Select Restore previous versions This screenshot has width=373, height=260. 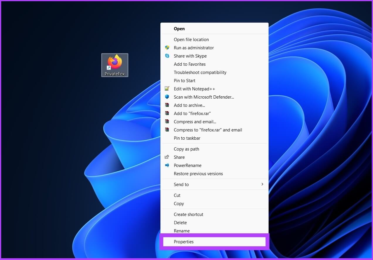point(214,173)
